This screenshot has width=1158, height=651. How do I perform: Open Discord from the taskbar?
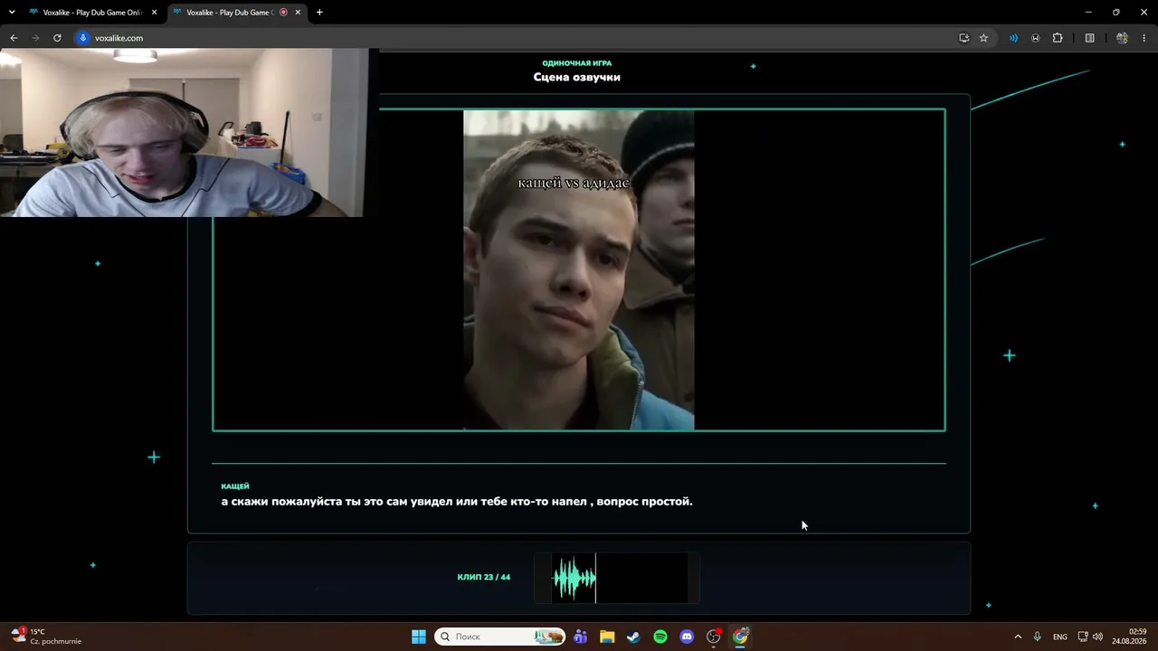tap(687, 637)
